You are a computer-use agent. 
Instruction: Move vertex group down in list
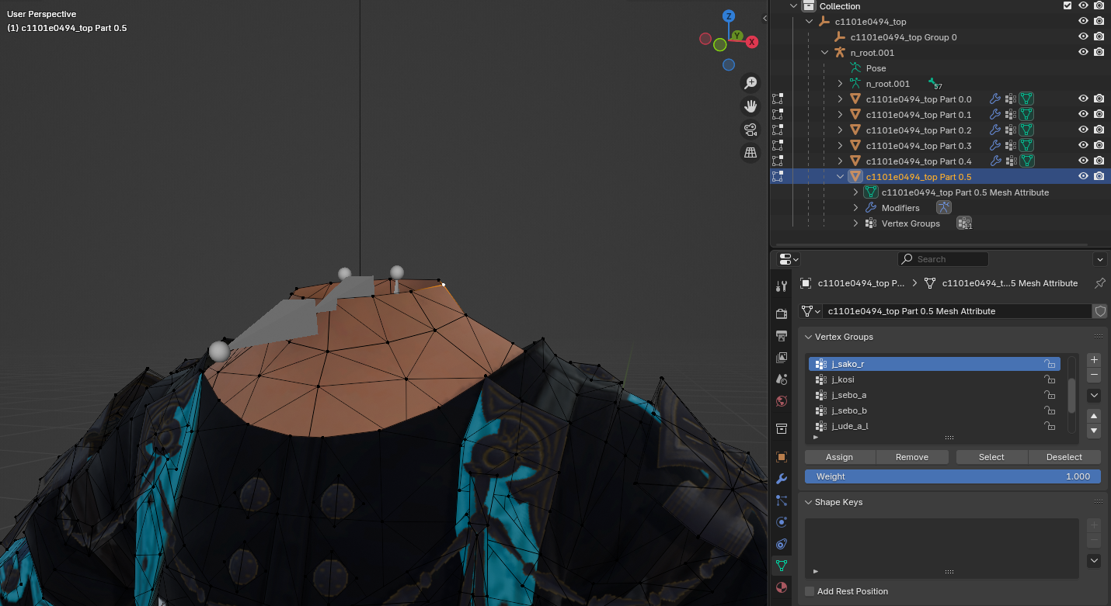pyautogui.click(x=1094, y=431)
